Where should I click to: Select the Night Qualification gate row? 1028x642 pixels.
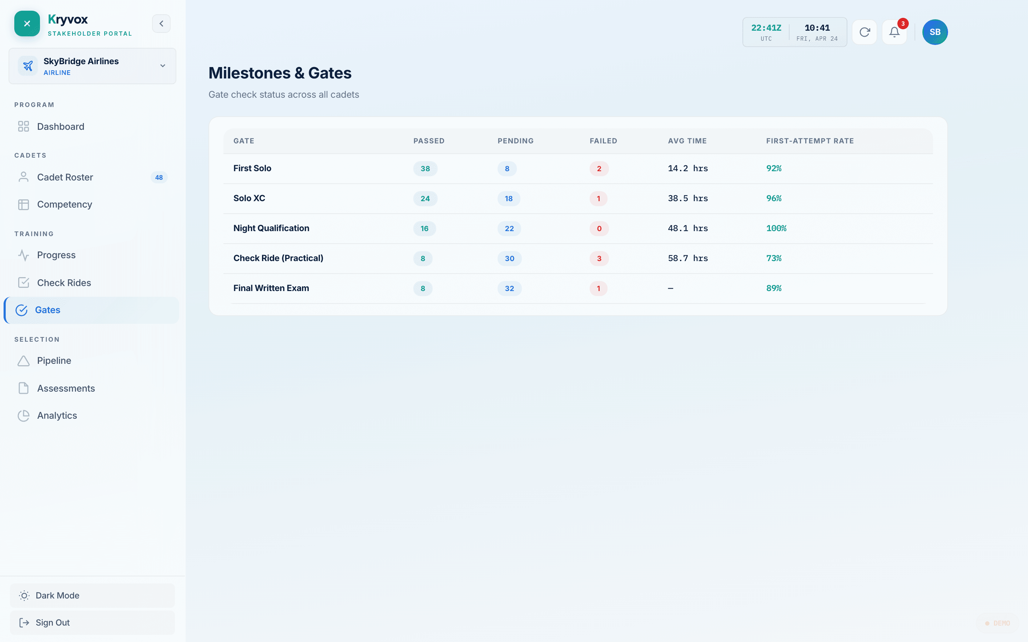coord(578,228)
